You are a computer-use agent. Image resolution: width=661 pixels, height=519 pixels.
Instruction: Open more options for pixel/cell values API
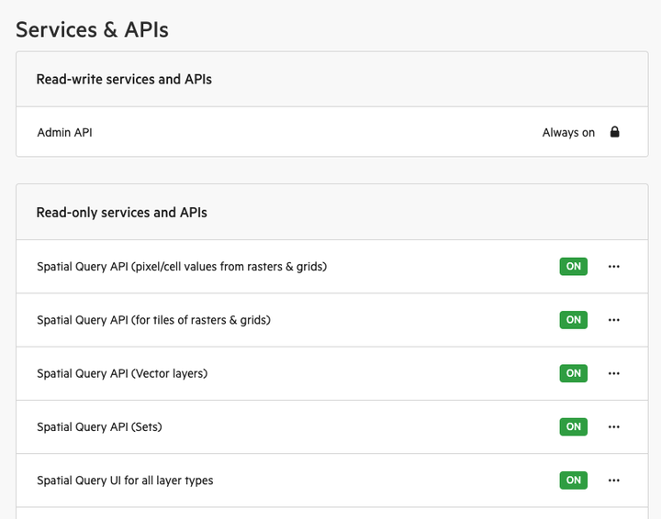pos(614,267)
